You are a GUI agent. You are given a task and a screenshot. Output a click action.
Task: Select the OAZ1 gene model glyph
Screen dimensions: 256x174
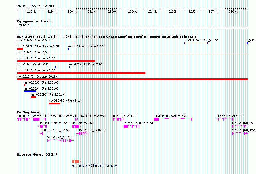(119, 119)
